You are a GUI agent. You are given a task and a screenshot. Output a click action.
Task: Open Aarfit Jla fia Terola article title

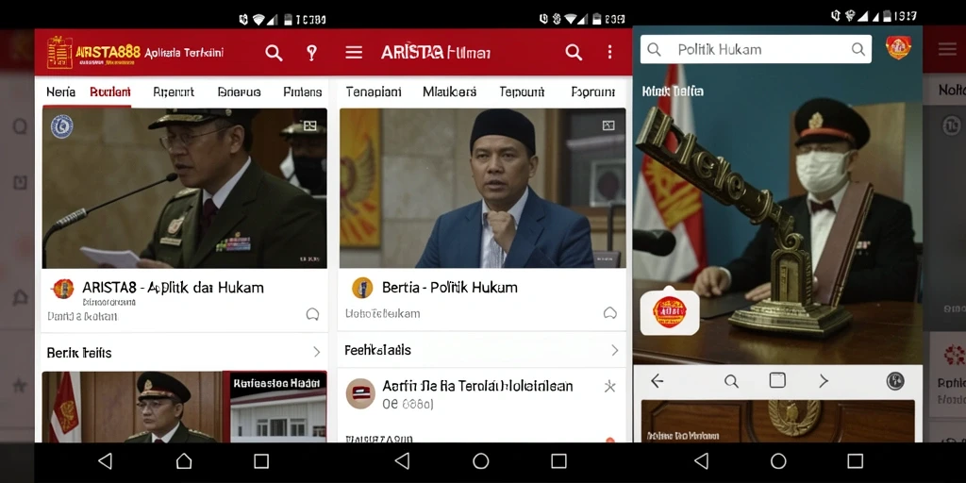[477, 386]
